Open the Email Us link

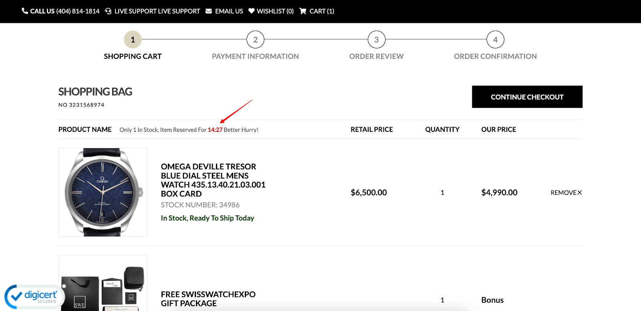click(229, 11)
